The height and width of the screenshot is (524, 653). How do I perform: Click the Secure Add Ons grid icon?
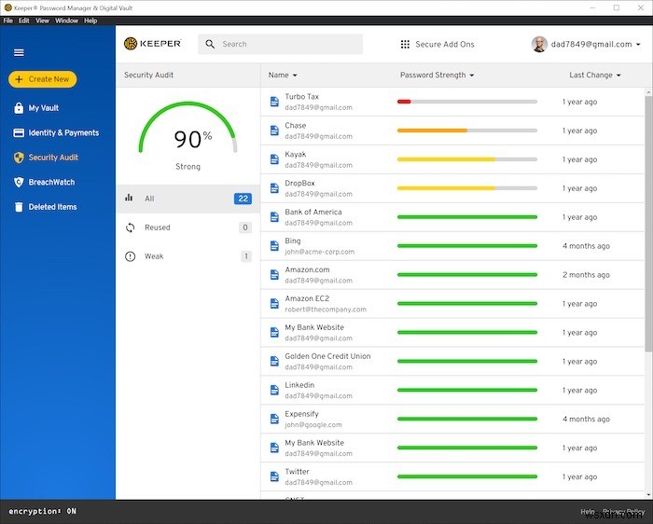pyautogui.click(x=405, y=44)
